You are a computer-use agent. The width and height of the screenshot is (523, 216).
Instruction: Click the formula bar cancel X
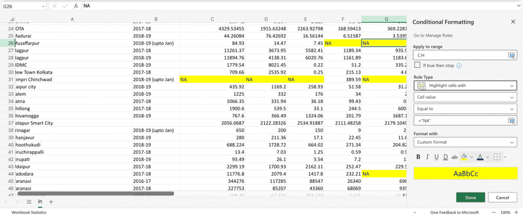point(55,6)
